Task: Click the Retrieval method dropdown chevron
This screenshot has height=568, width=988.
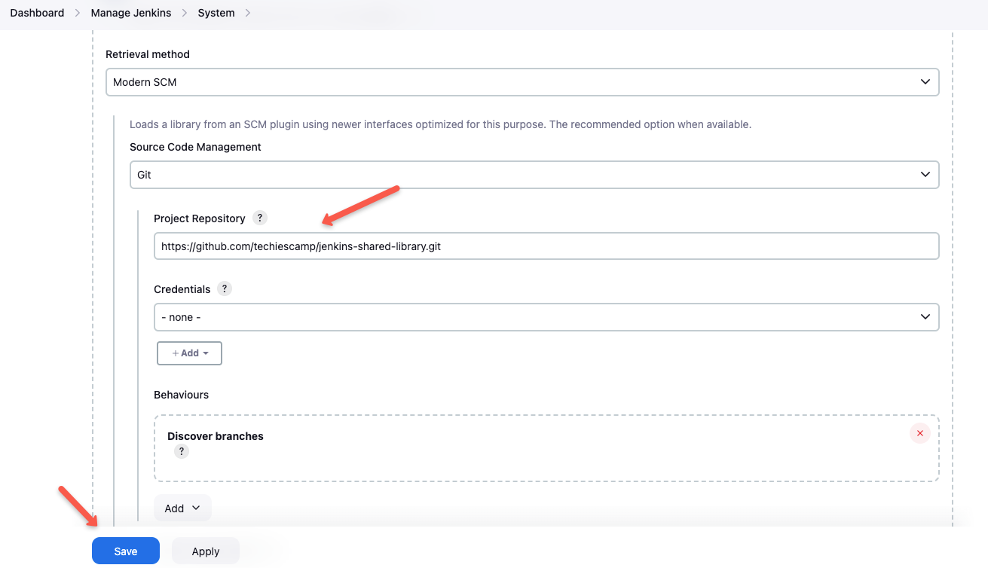Action: (x=925, y=81)
